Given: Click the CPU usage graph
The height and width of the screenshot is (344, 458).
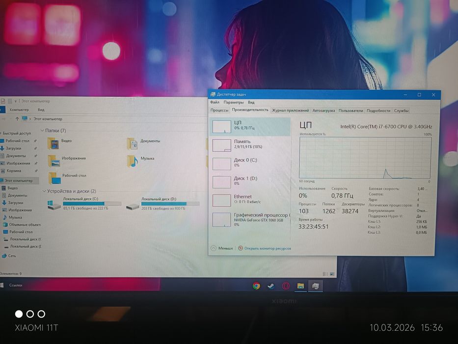Looking at the screenshot, I should tap(365, 158).
